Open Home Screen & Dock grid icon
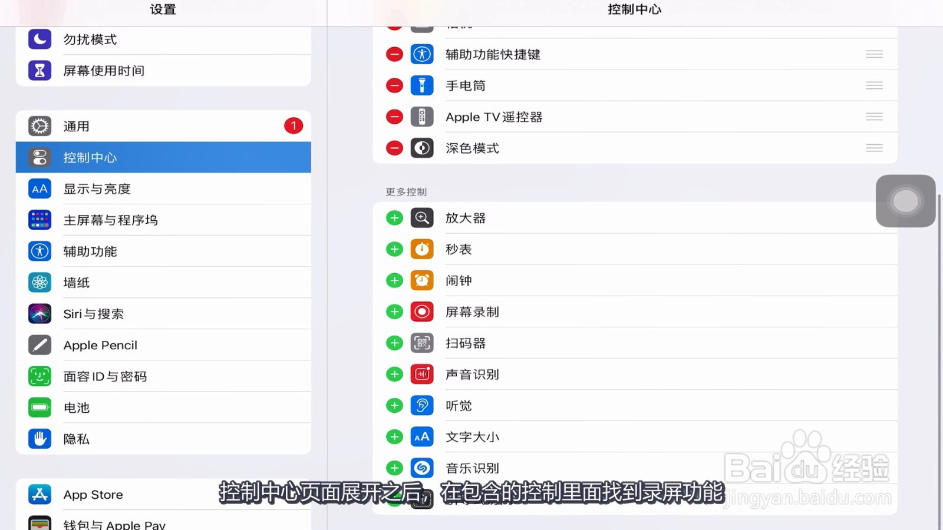 39,220
